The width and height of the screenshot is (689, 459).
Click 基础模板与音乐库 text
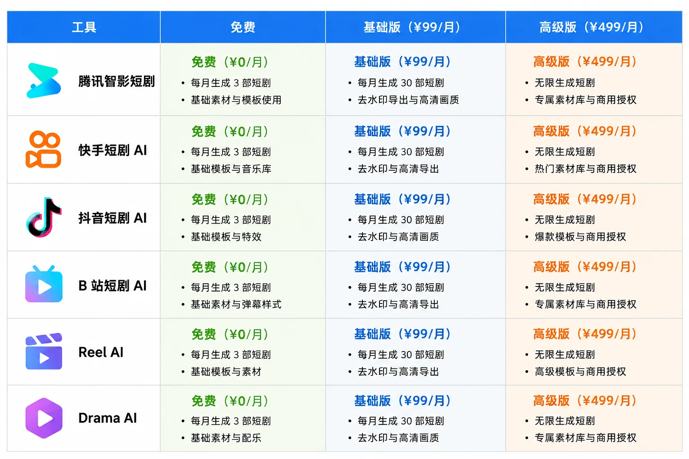pyautogui.click(x=231, y=169)
